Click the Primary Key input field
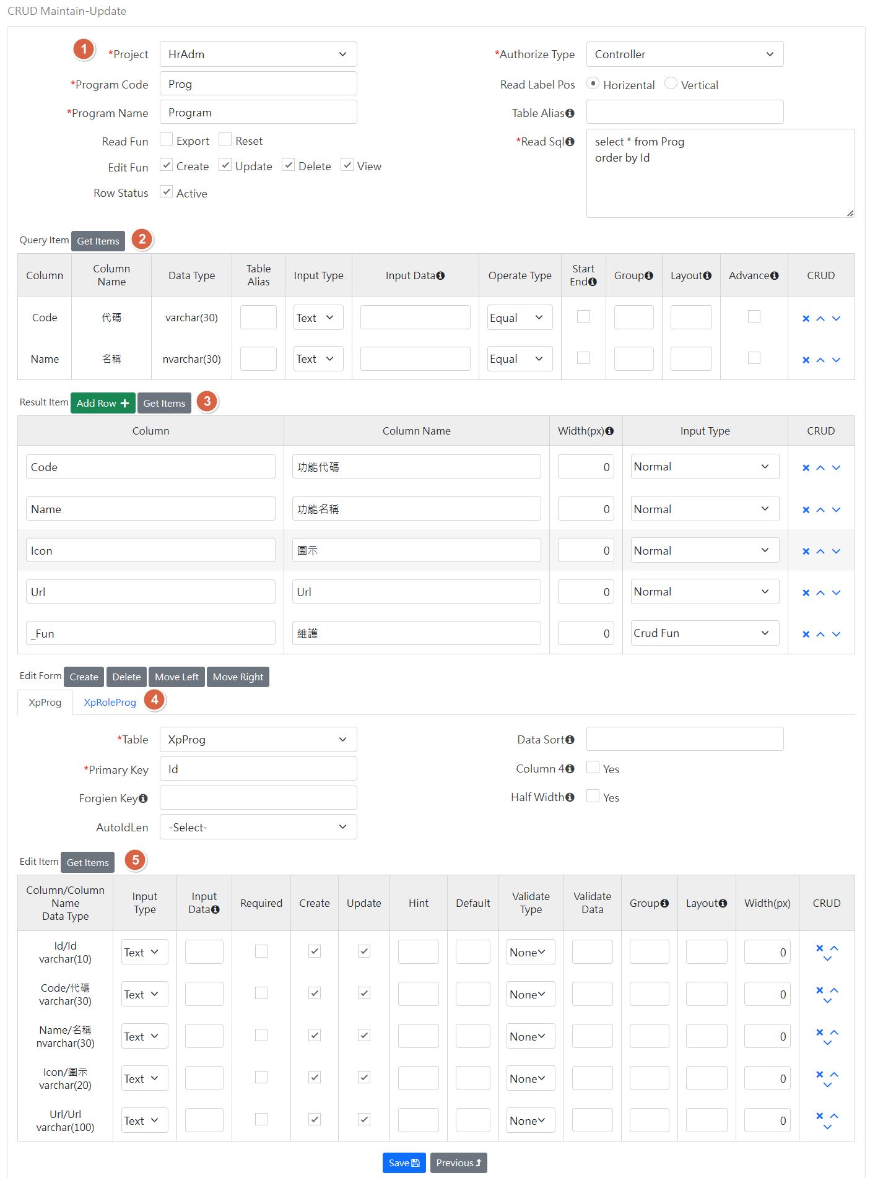 [258, 769]
